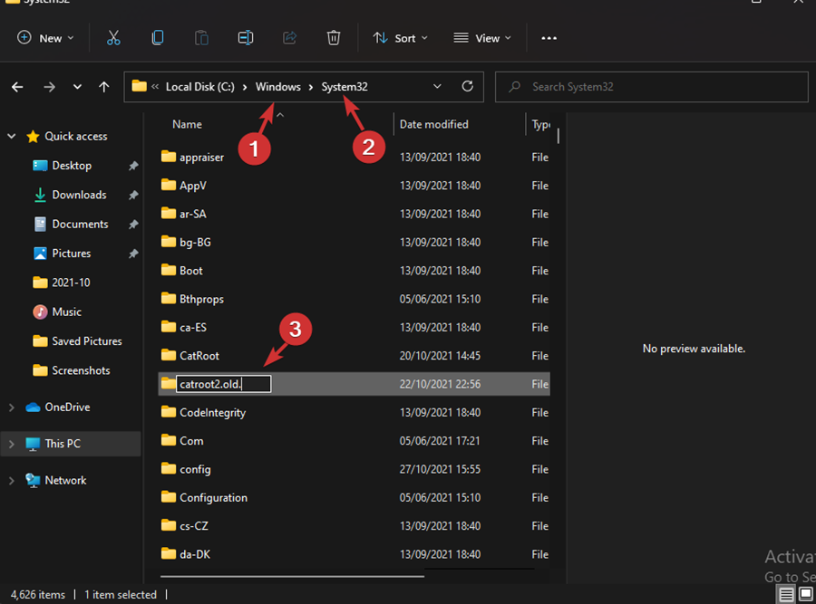
Task: Click the Copy icon in toolbar
Action: coord(157,38)
